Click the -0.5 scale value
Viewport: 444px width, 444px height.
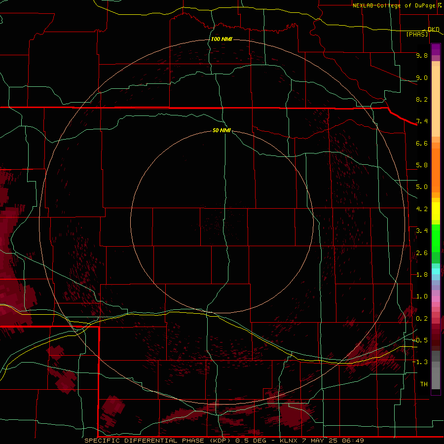(x=420, y=340)
